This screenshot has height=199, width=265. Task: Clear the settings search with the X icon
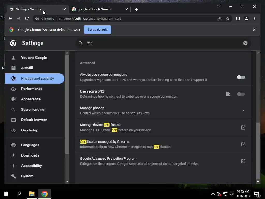click(245, 43)
